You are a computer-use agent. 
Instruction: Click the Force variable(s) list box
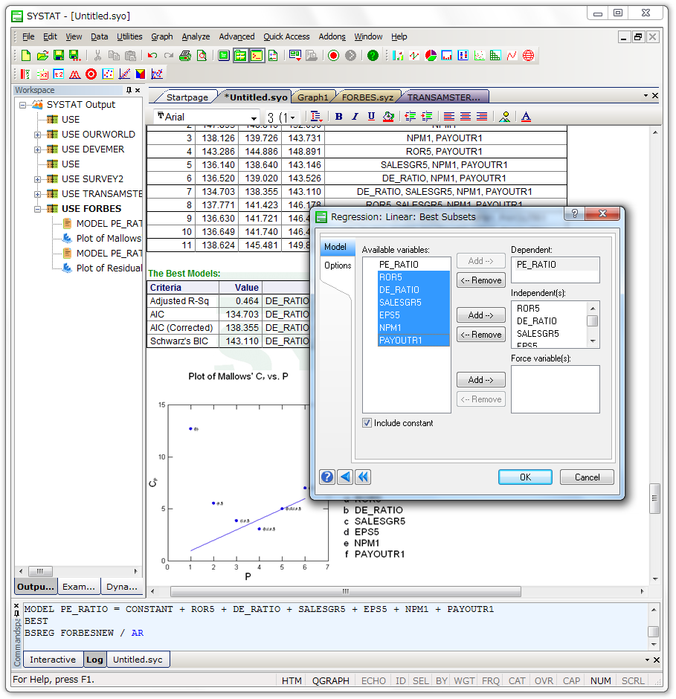(556, 389)
